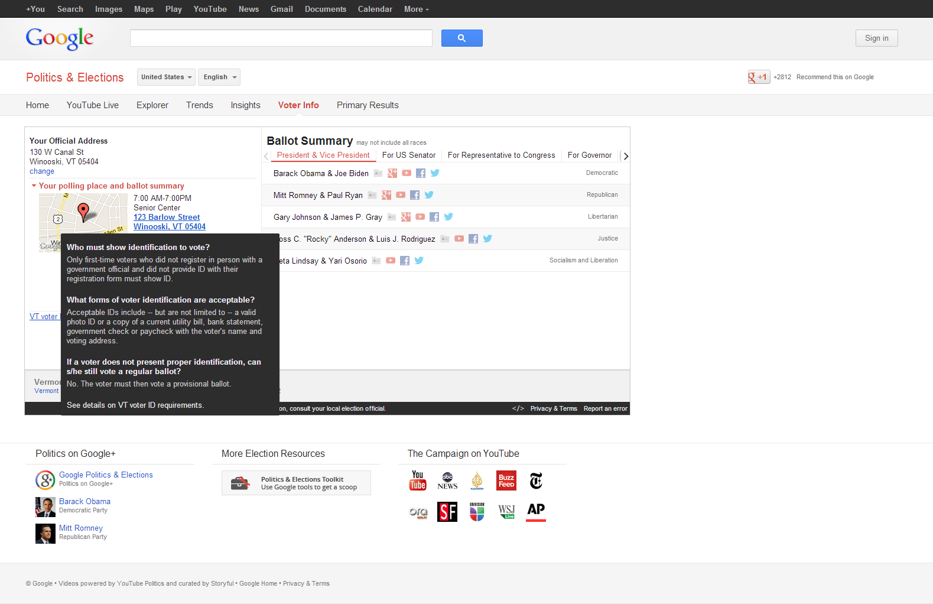
Task: Select the President & Vice President tab
Action: (323, 155)
